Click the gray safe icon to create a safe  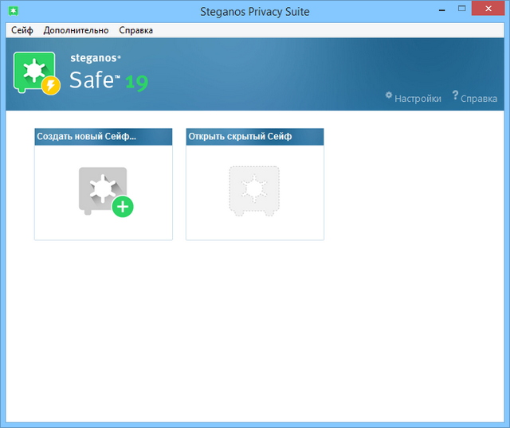coord(104,191)
